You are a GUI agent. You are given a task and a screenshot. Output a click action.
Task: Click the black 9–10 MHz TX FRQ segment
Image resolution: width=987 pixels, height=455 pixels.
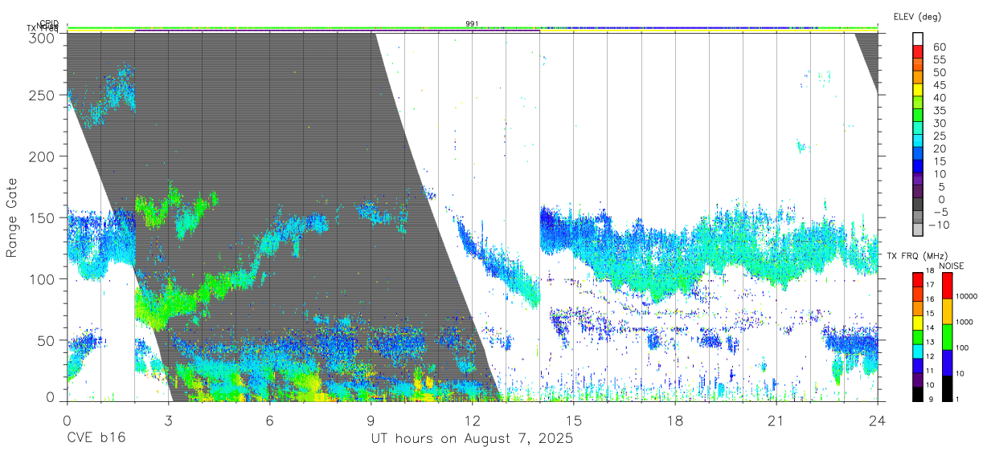tap(917, 393)
